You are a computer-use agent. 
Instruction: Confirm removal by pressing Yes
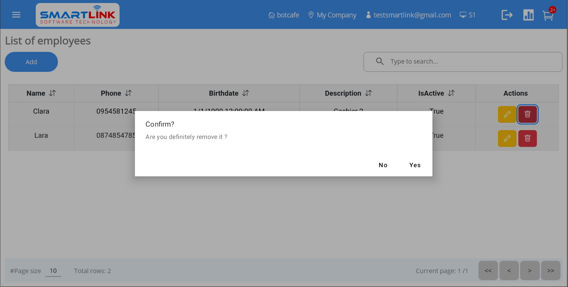pos(415,165)
